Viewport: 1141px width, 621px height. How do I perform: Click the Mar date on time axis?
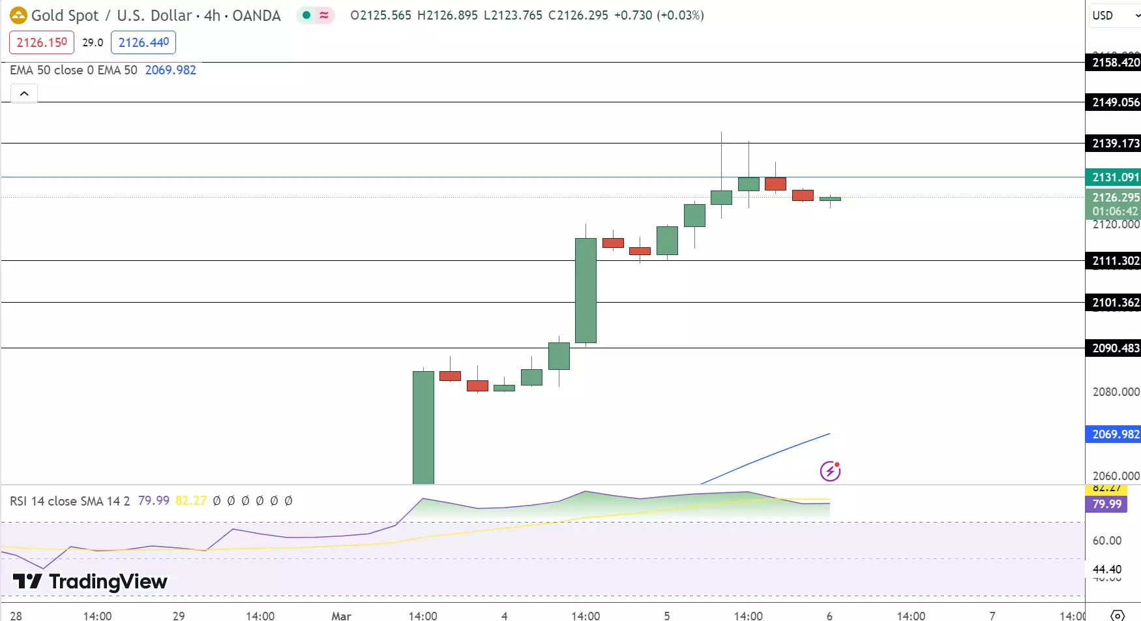[x=341, y=615]
